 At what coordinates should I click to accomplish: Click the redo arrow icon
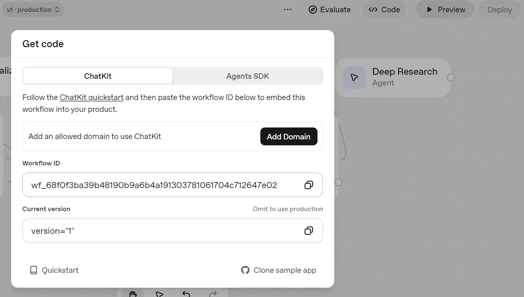tap(212, 294)
